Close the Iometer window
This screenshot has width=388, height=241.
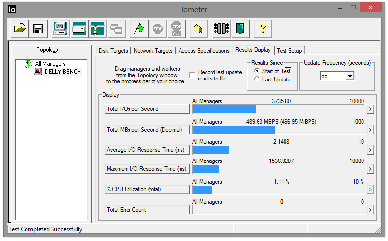click(x=370, y=8)
